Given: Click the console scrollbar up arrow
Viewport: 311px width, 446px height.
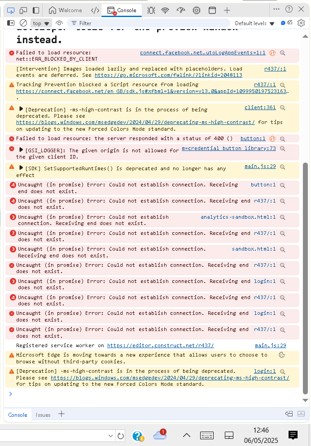Looking at the screenshot, I should (x=305, y=36).
